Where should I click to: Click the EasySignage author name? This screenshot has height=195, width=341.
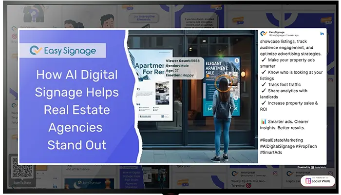[x=277, y=32]
